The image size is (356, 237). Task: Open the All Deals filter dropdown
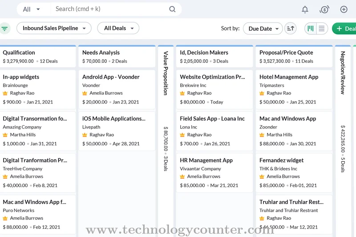[x=118, y=28]
